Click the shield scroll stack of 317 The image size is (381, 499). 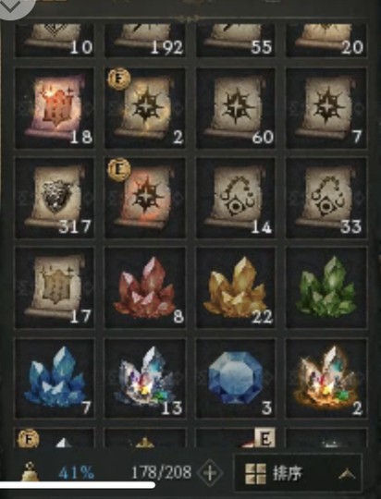point(55,198)
